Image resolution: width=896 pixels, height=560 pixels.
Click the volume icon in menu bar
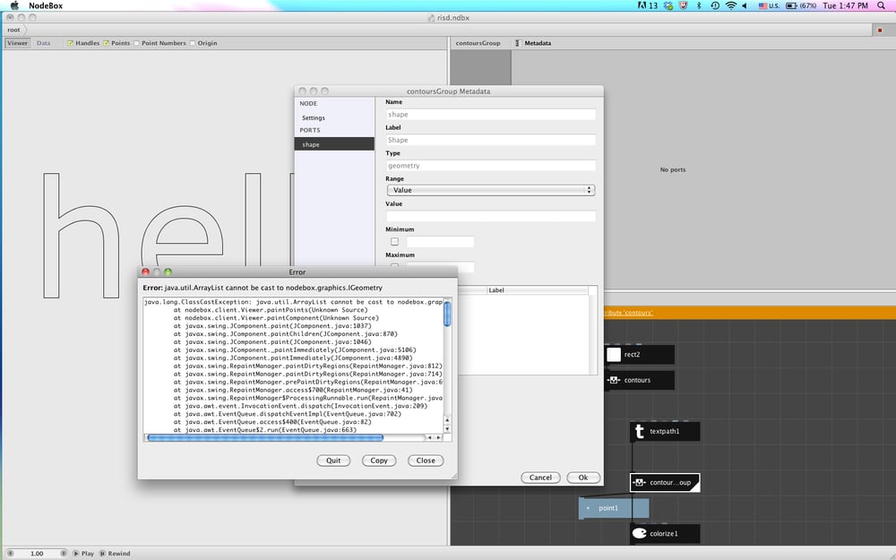[745, 5]
